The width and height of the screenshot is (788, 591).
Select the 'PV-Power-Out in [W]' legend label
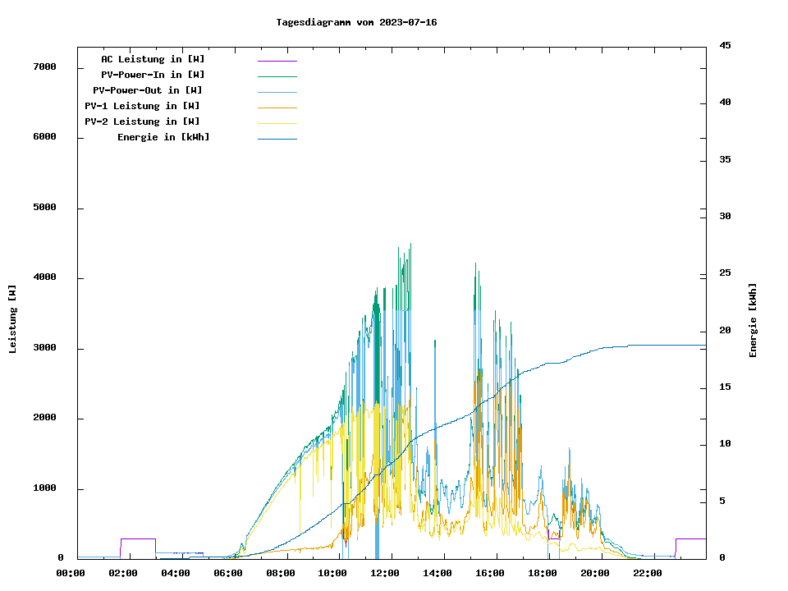[149, 90]
